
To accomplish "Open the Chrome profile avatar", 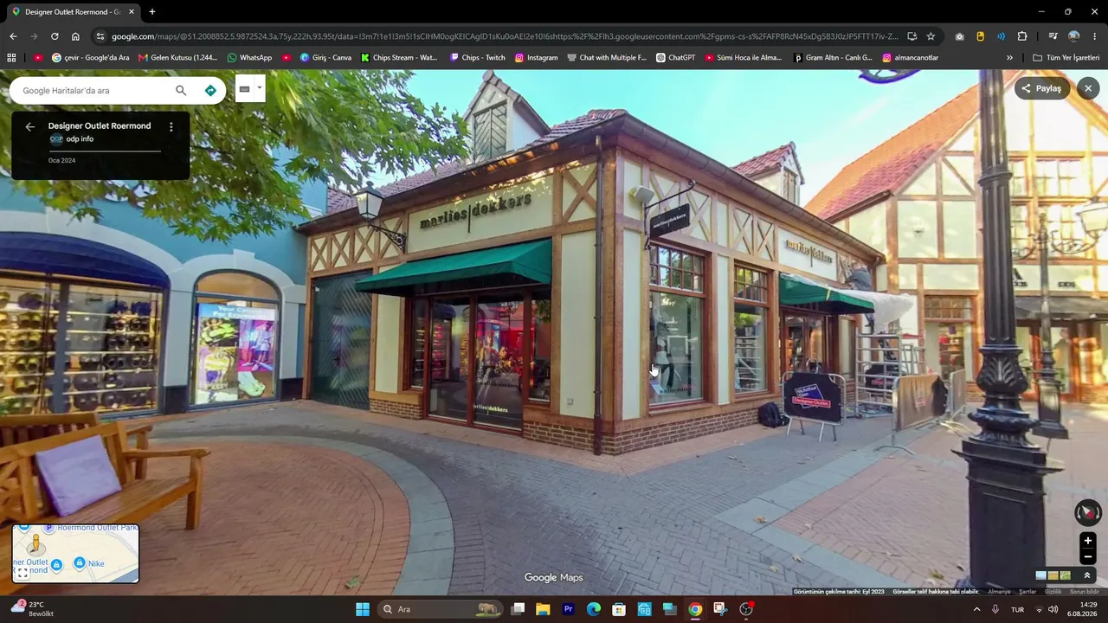I will pos(1073,36).
